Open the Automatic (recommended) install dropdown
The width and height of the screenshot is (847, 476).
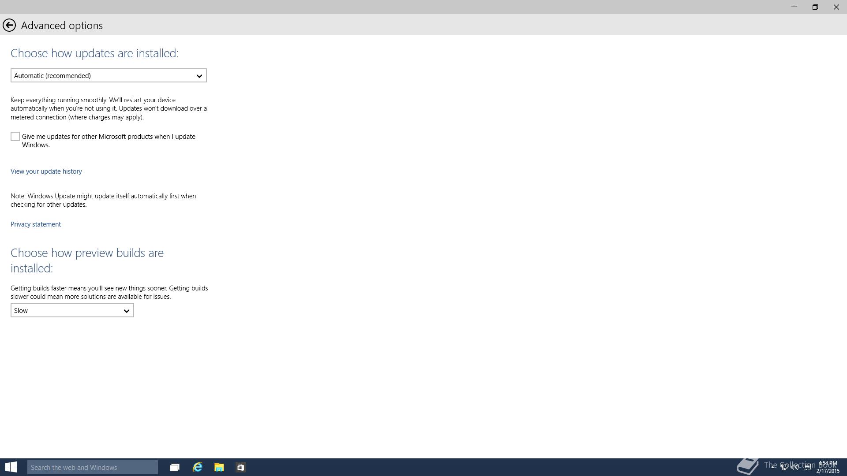109,75
